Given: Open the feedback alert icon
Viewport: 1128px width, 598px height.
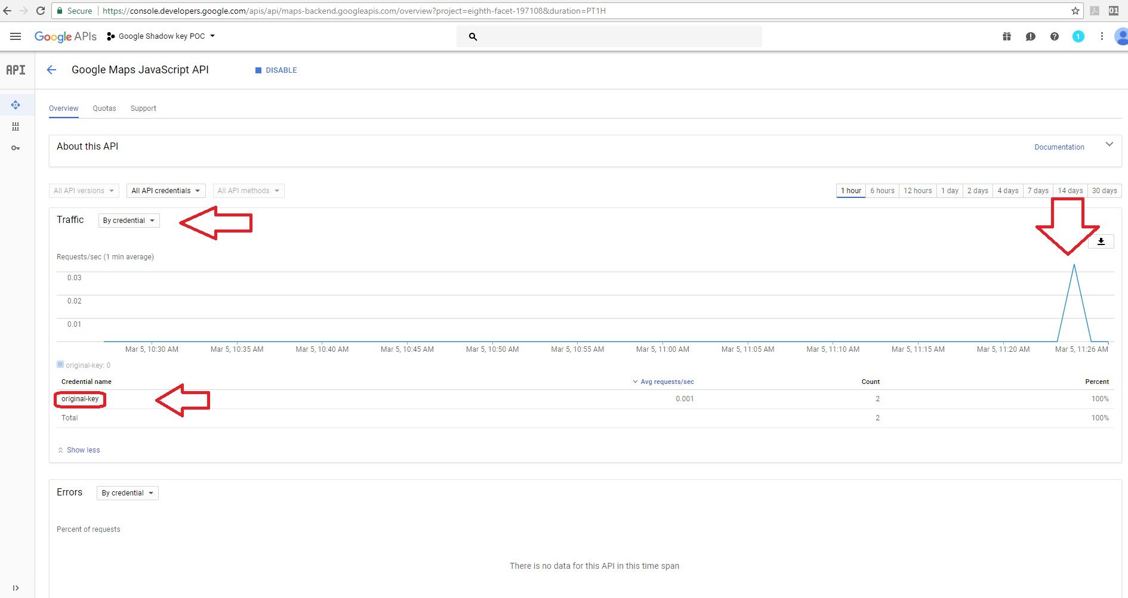Looking at the screenshot, I should tap(1031, 36).
